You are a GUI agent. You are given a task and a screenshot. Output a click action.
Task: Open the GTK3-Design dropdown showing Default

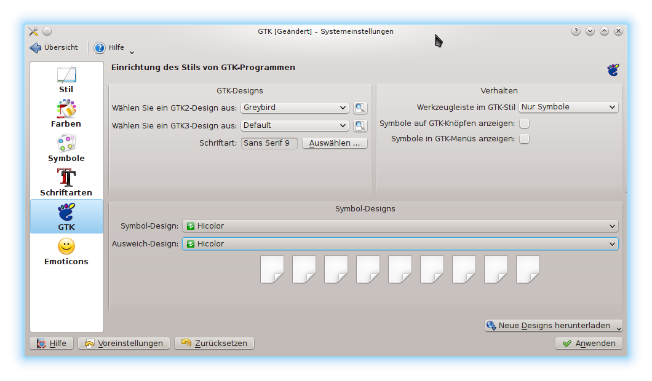coord(295,125)
